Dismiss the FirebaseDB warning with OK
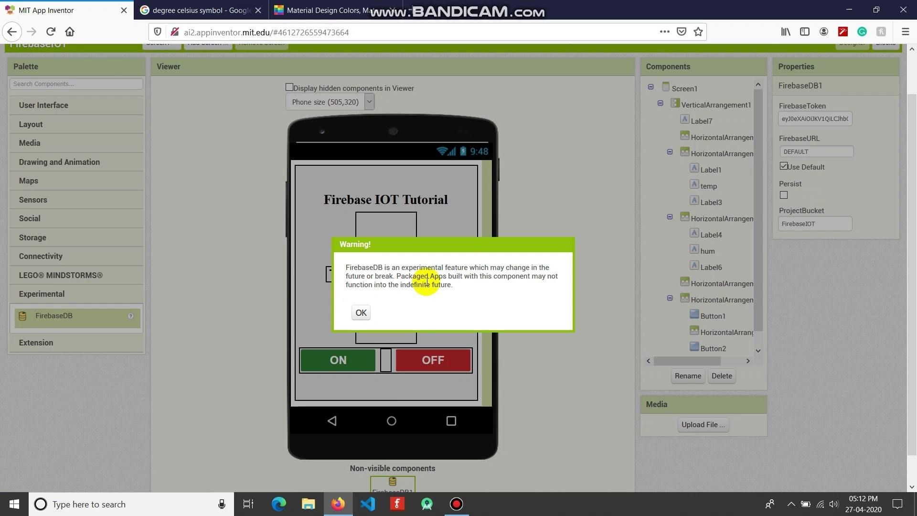 click(x=361, y=312)
